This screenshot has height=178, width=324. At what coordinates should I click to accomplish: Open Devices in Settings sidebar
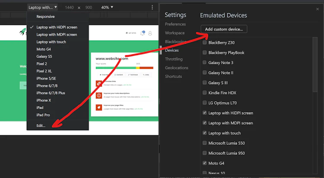[172, 50]
